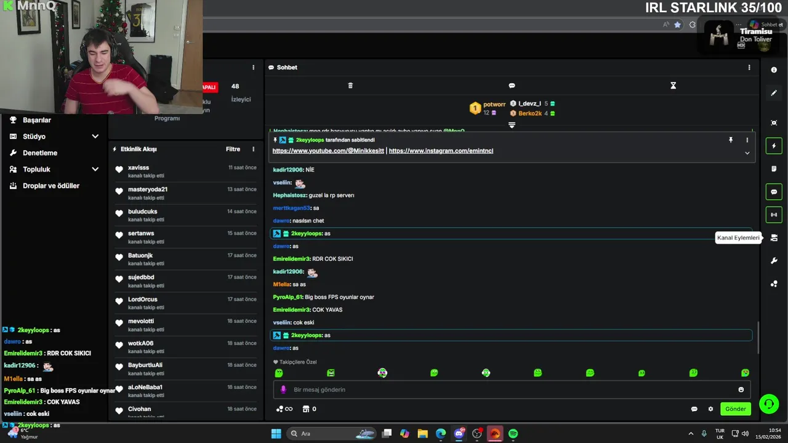Show hidden system tray icons chevron
The width and height of the screenshot is (788, 443).
691,434
